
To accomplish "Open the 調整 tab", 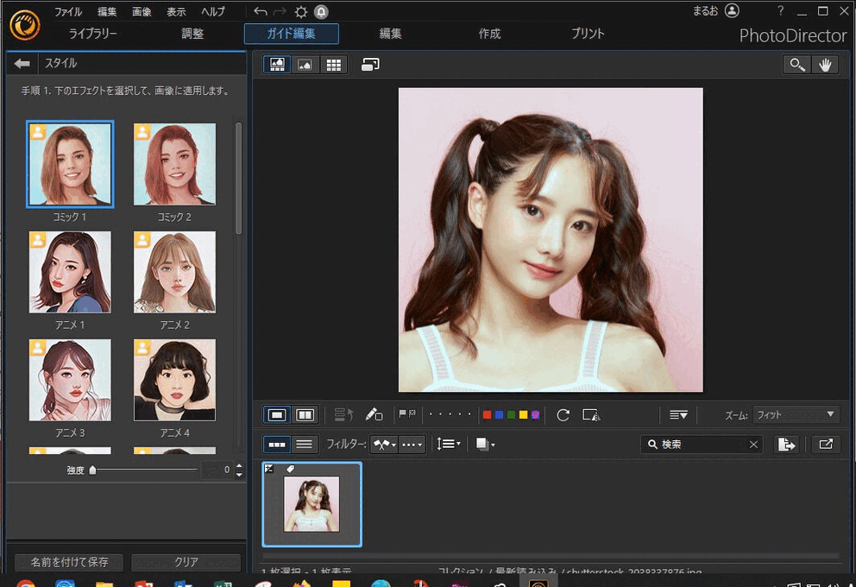I will click(x=192, y=35).
